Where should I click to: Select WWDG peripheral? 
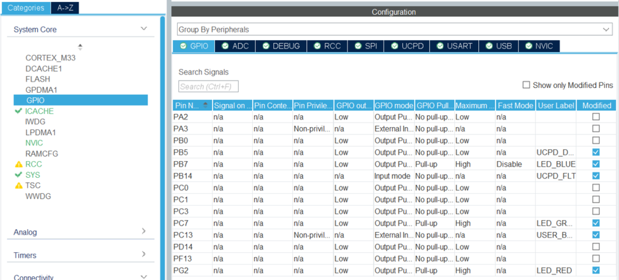click(38, 196)
